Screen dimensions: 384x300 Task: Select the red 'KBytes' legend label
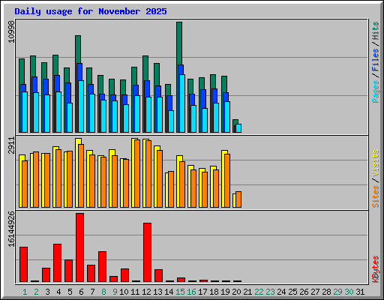tap(375, 269)
